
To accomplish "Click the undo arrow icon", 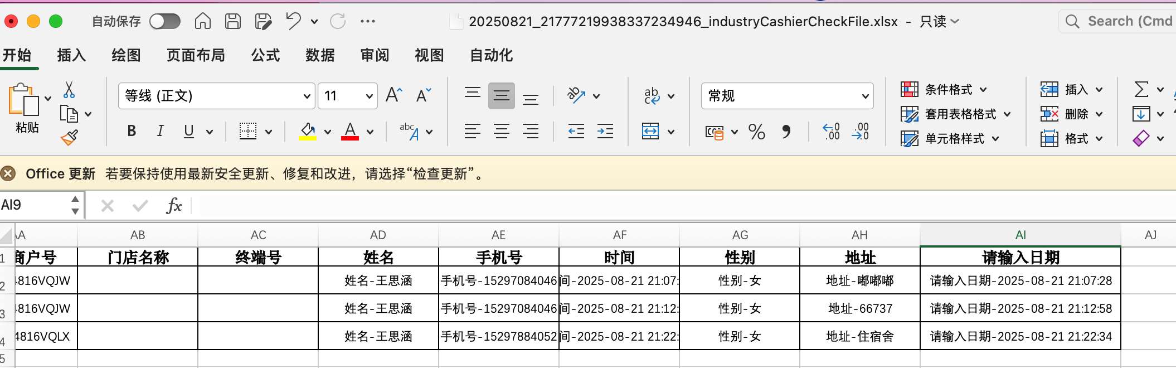I will [x=293, y=21].
